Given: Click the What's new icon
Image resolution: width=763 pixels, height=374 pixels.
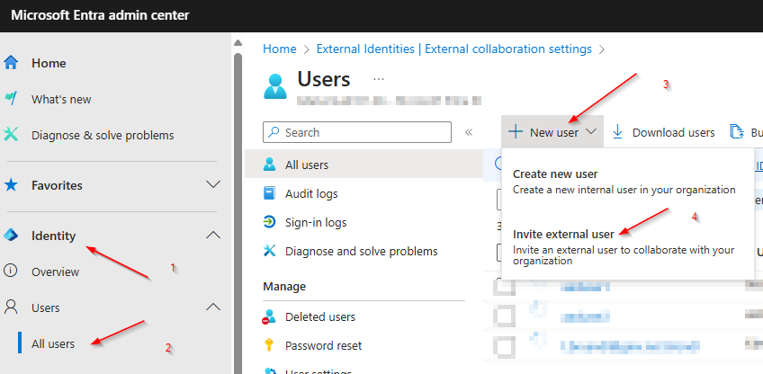Looking at the screenshot, I should (11, 99).
